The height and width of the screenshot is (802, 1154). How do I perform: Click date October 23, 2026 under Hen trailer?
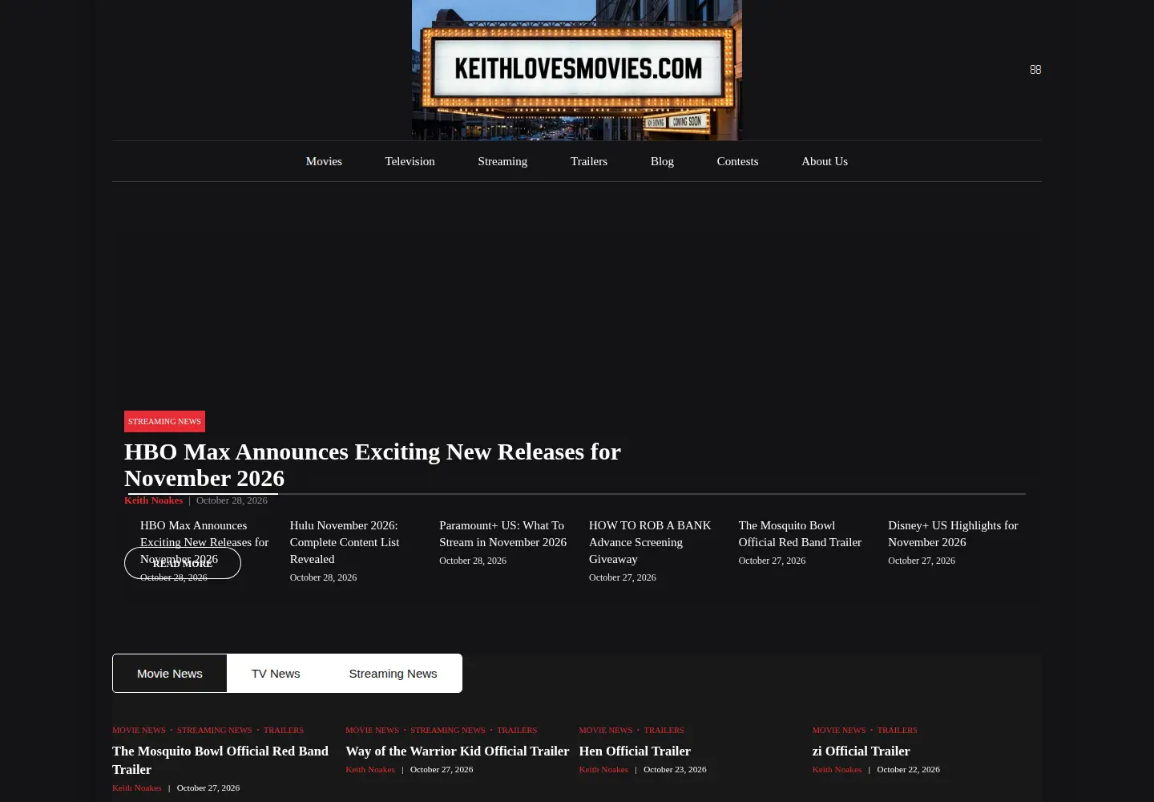point(675,770)
